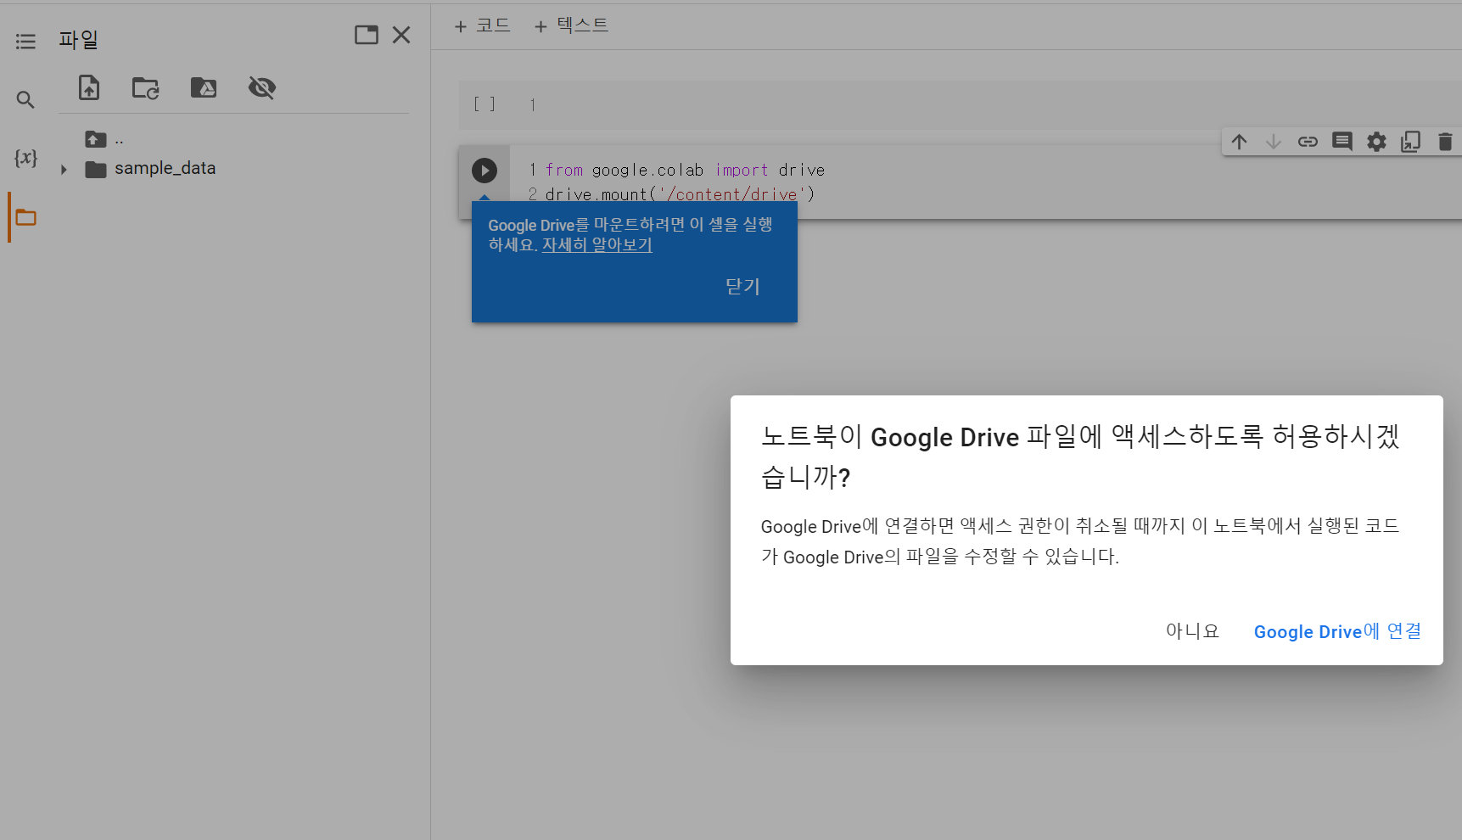Click the 파일 panel title
The width and height of the screenshot is (1462, 840).
tap(79, 40)
